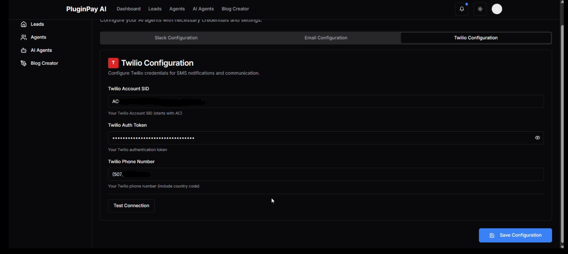Open Blog Creator in the top navigation
The height and width of the screenshot is (254, 568).
click(235, 9)
